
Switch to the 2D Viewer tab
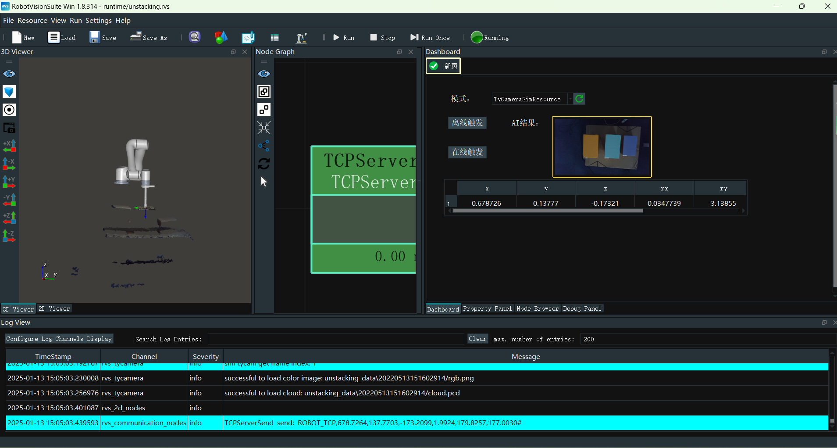tap(54, 308)
